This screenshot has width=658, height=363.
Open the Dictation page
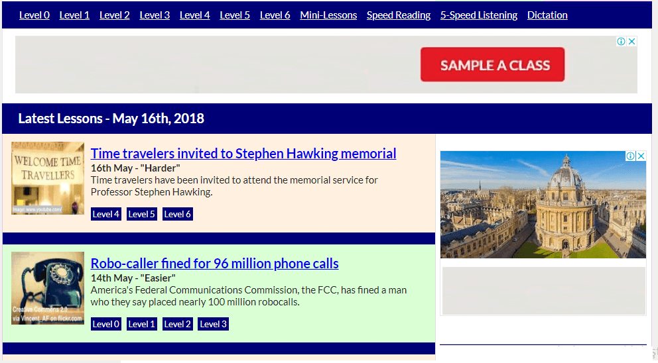point(547,15)
